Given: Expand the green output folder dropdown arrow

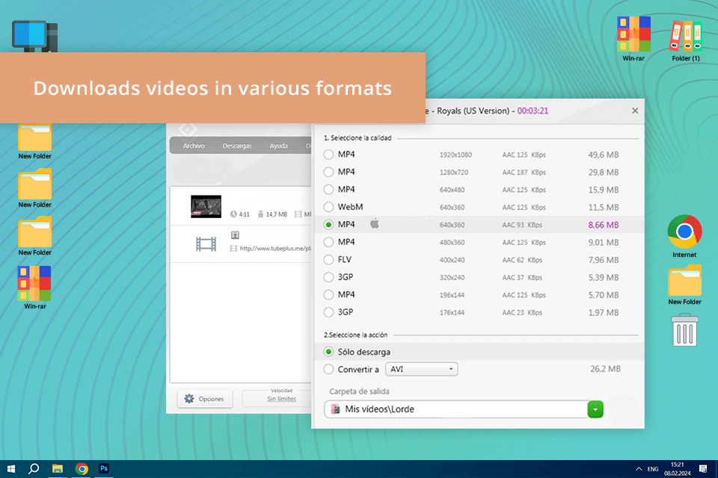Looking at the screenshot, I should pos(595,409).
